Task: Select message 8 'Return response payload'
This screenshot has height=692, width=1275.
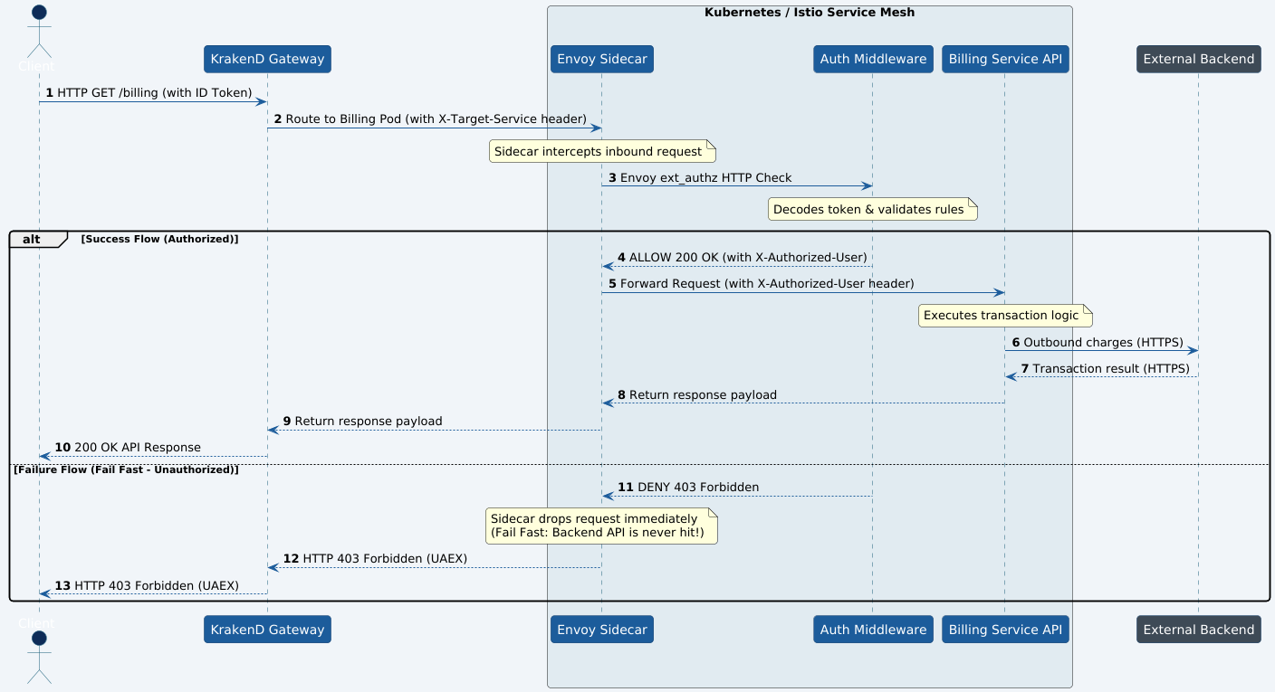Action: click(x=703, y=395)
